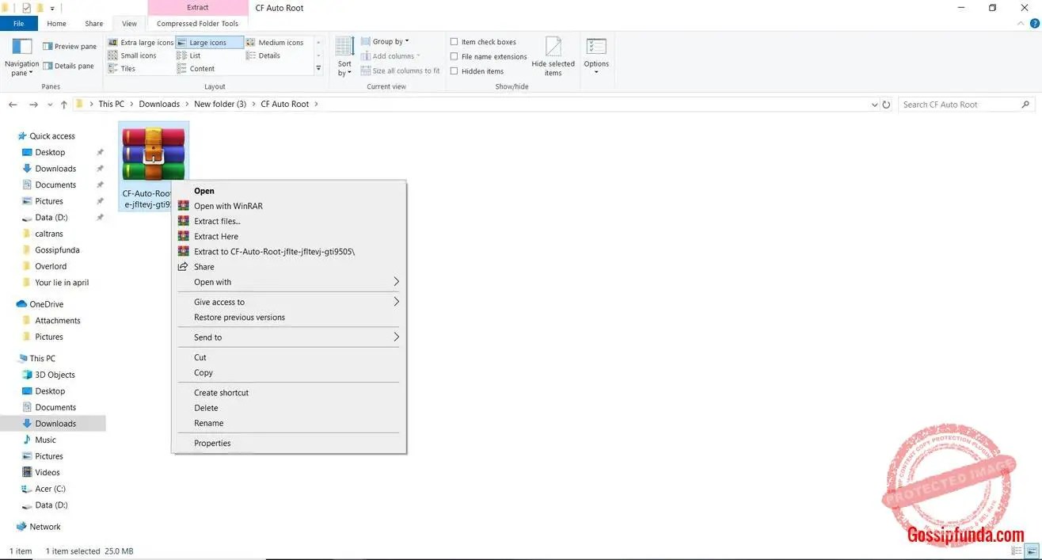Image resolution: width=1042 pixels, height=560 pixels.
Task: Open the Navigation pane dropdown button
Action: coord(21,56)
